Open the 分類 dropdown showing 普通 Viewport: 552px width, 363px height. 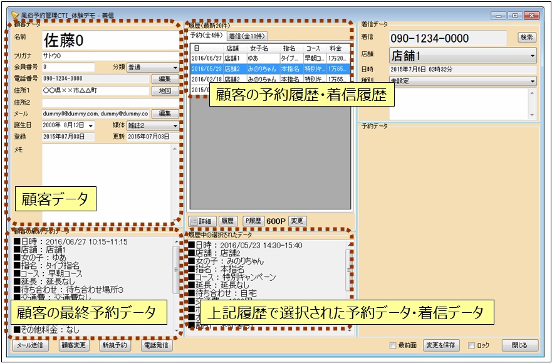point(153,67)
